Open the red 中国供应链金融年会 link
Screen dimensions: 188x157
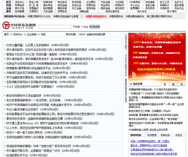96,16
